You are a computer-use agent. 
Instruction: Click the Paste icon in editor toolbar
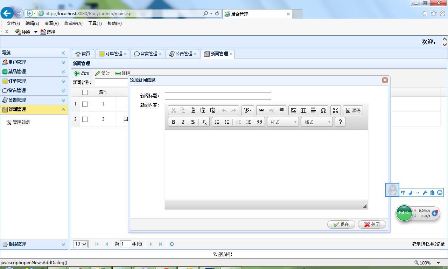click(x=193, y=110)
